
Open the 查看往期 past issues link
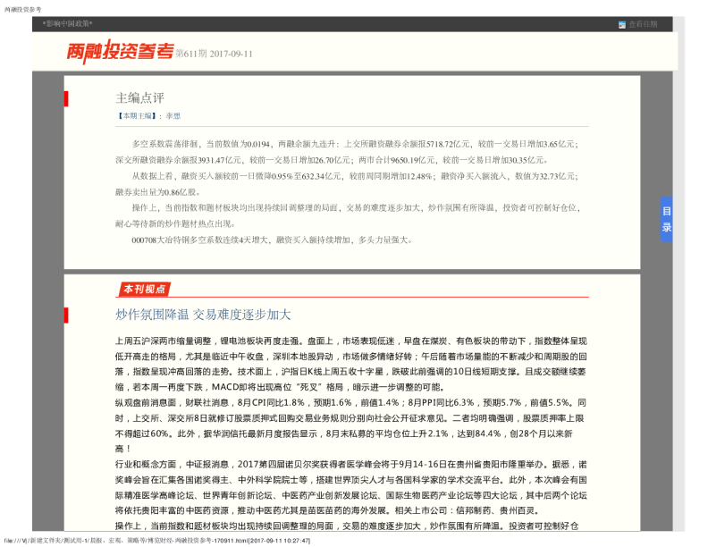(x=642, y=24)
